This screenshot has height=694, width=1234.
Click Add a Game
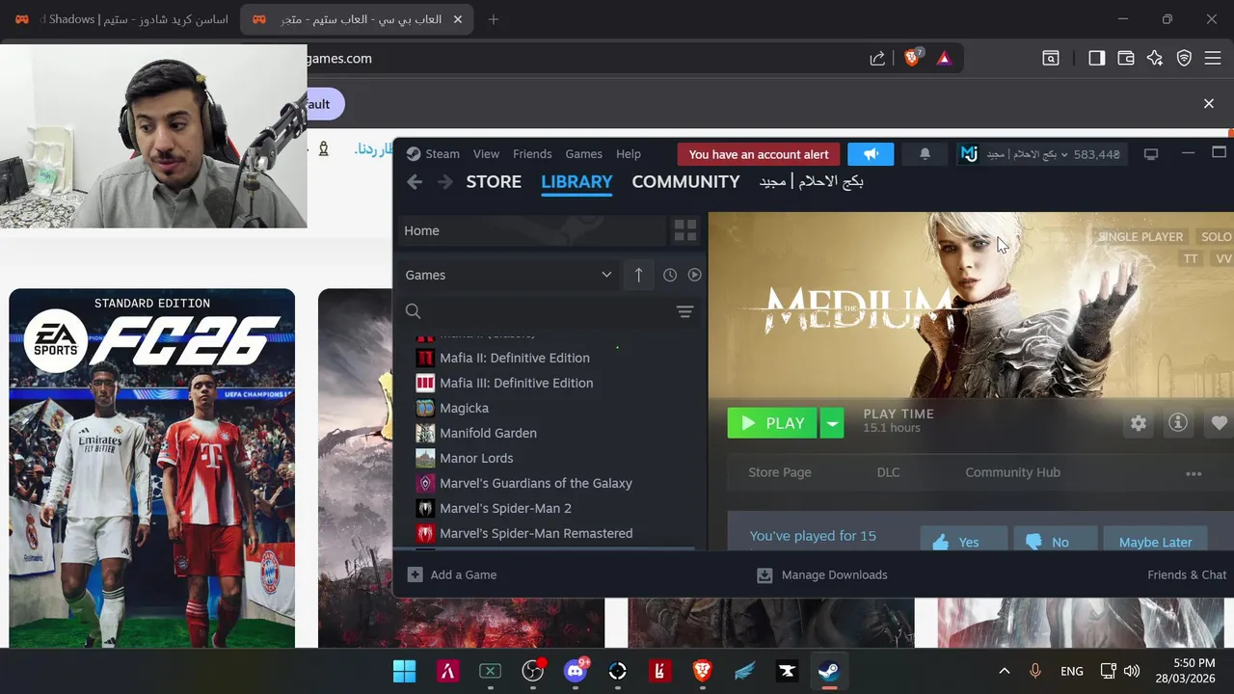(452, 574)
